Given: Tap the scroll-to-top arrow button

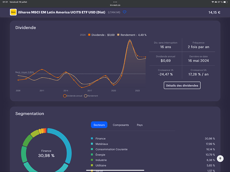Looking at the screenshot, I should pos(220,159).
